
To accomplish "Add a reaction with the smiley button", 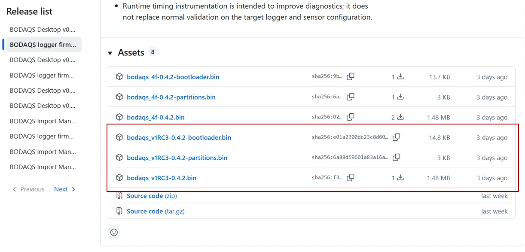I will pyautogui.click(x=114, y=232).
